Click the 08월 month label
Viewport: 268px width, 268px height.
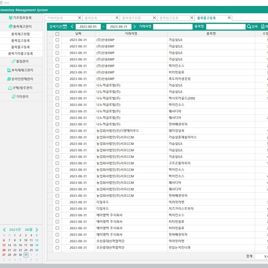pyautogui.click(x=29, y=230)
